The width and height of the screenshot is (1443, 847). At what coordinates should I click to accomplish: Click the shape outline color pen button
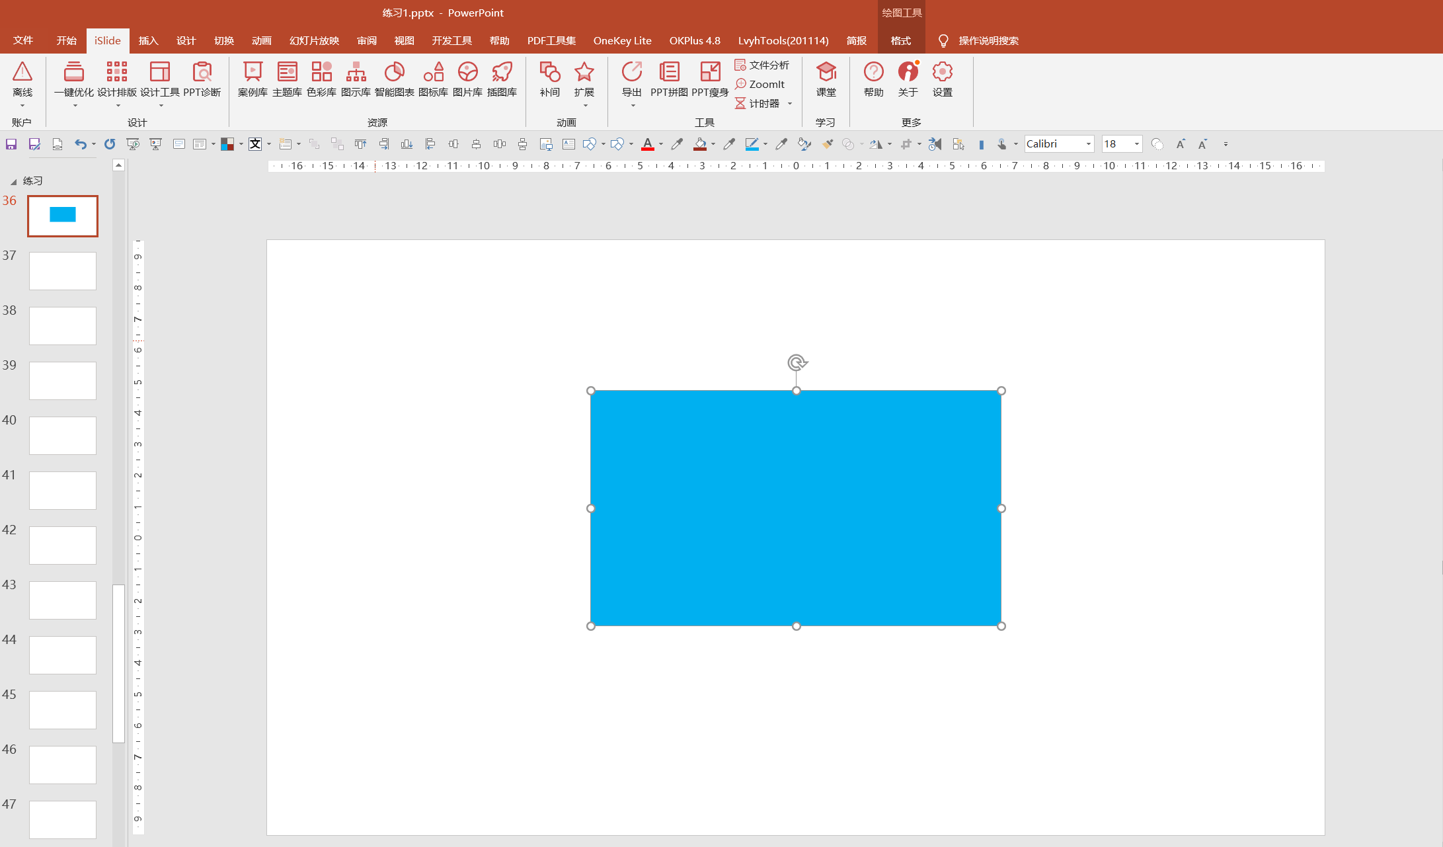[752, 144]
